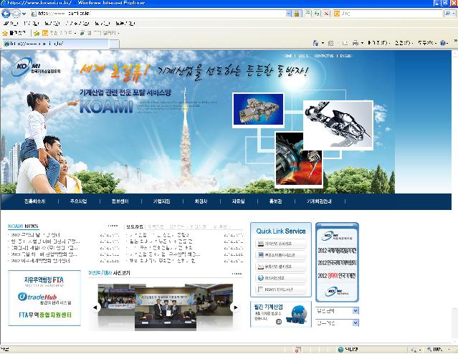The width and height of the screenshot is (458, 354).
Task: Click the KOAMI NEWS heading link
Action: click(23, 226)
